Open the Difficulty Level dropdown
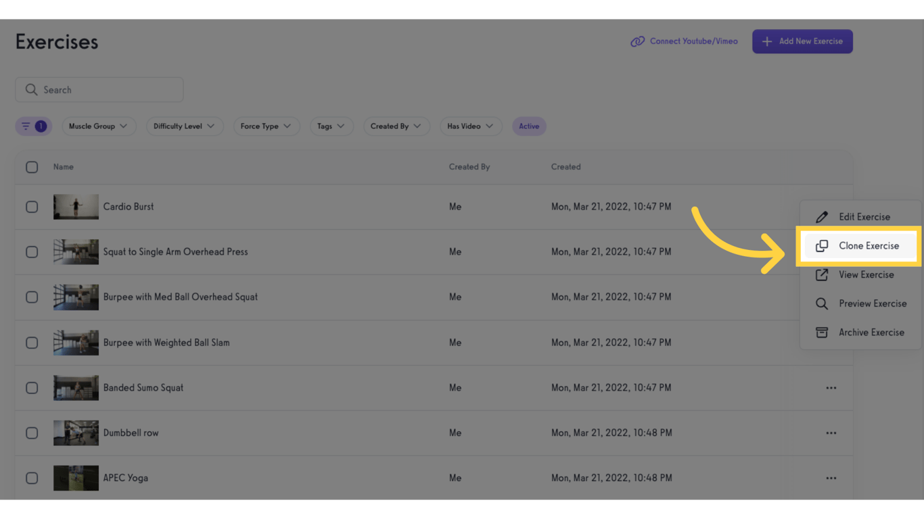This screenshot has width=924, height=519. pyautogui.click(x=184, y=126)
